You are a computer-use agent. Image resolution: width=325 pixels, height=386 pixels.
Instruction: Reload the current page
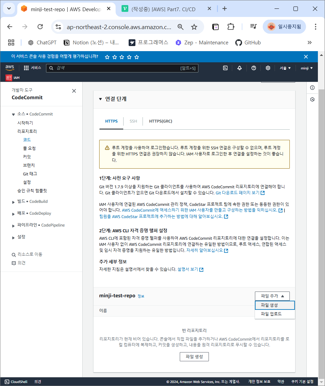click(40, 27)
